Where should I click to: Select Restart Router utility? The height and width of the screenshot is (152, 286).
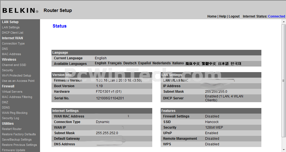click(x=12, y=129)
